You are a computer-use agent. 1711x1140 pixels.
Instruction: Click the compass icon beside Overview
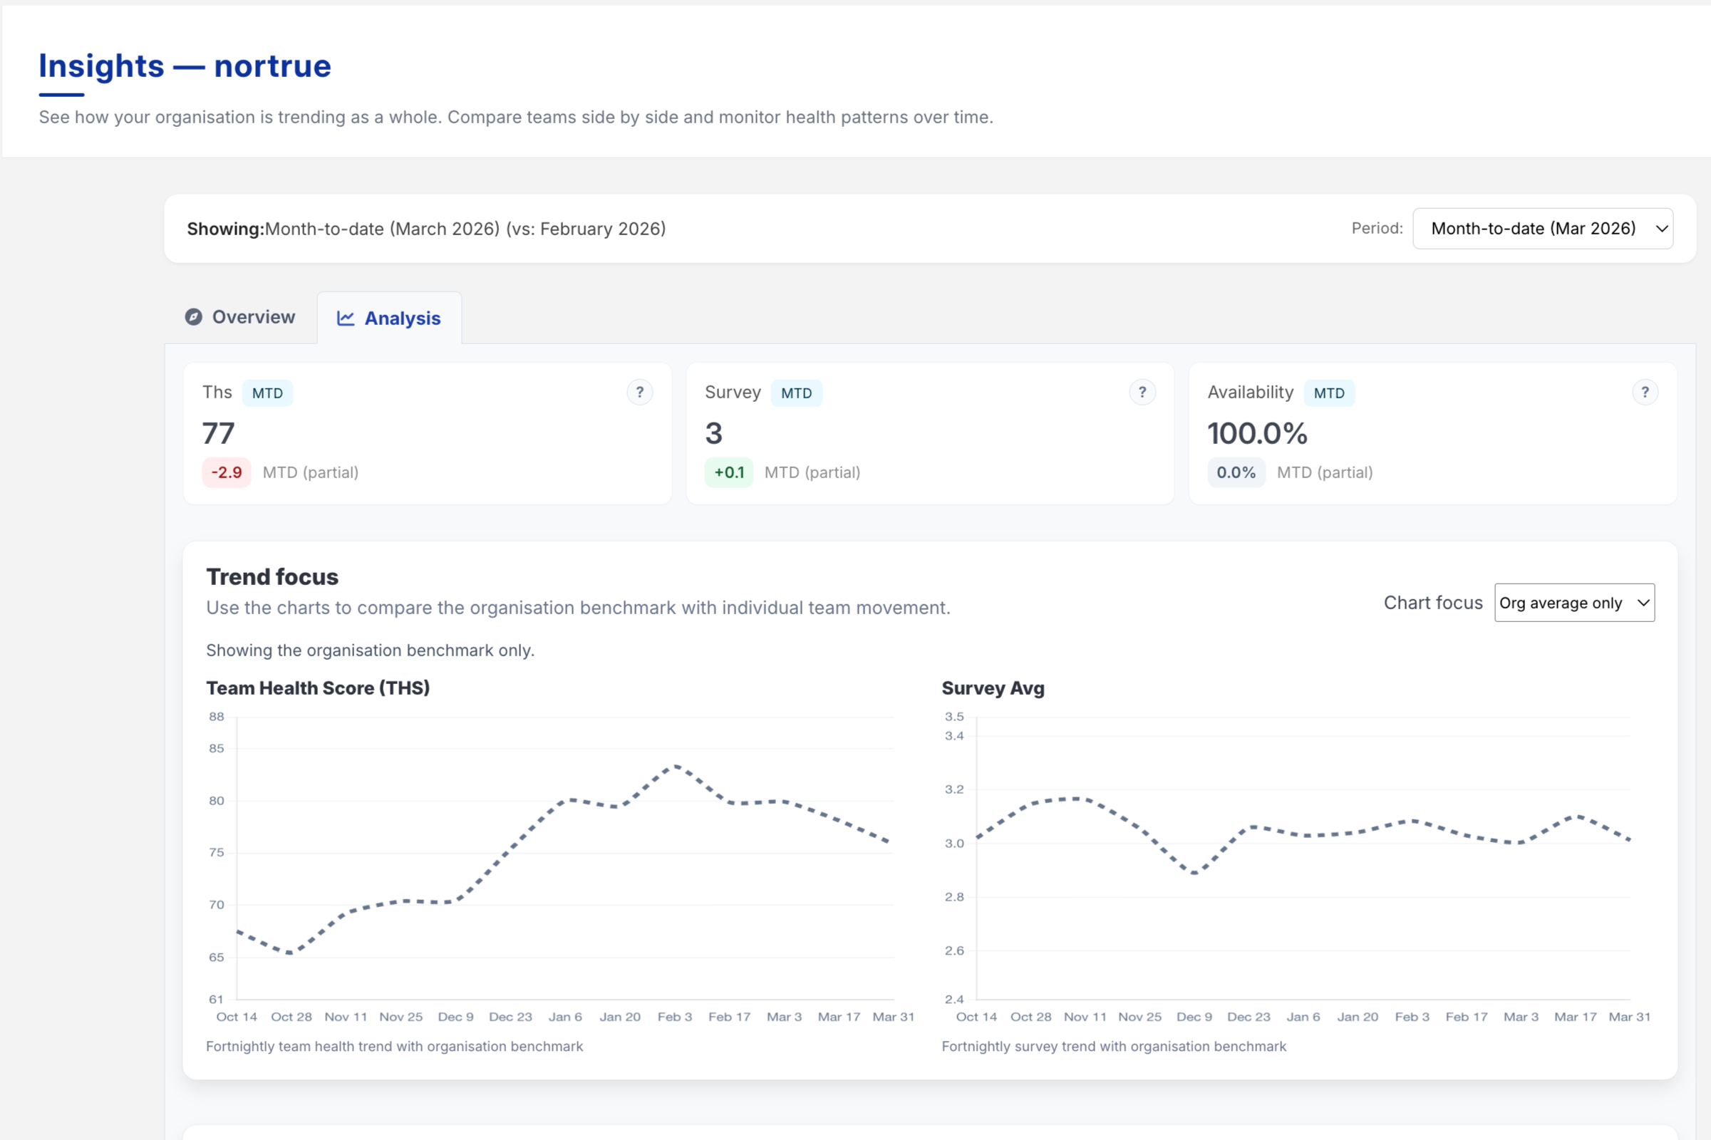point(193,317)
